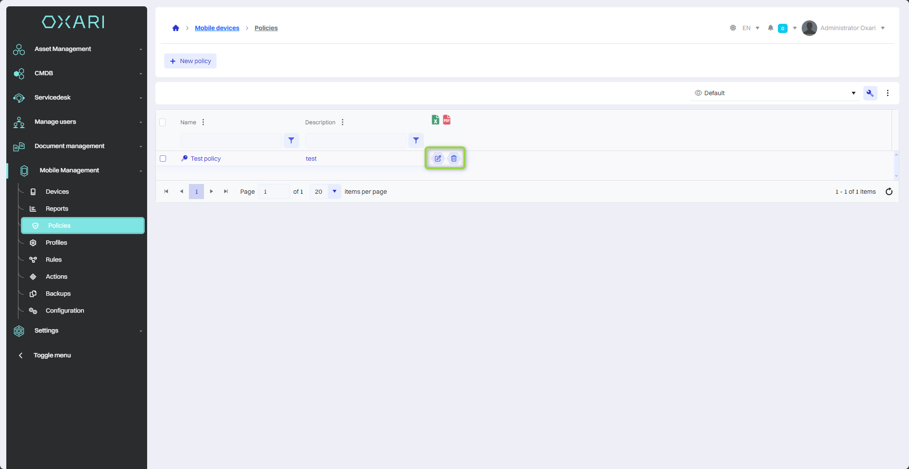Go to home via breadcrumb house icon
The width and height of the screenshot is (909, 469).
176,28
